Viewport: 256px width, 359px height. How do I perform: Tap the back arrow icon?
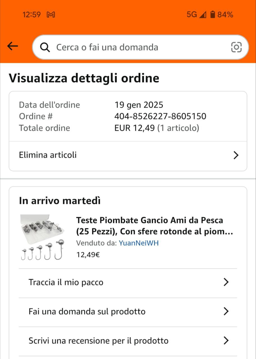(13, 46)
